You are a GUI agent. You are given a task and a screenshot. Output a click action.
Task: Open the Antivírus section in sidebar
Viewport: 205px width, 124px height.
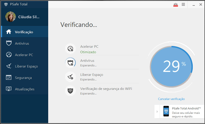[24, 43]
